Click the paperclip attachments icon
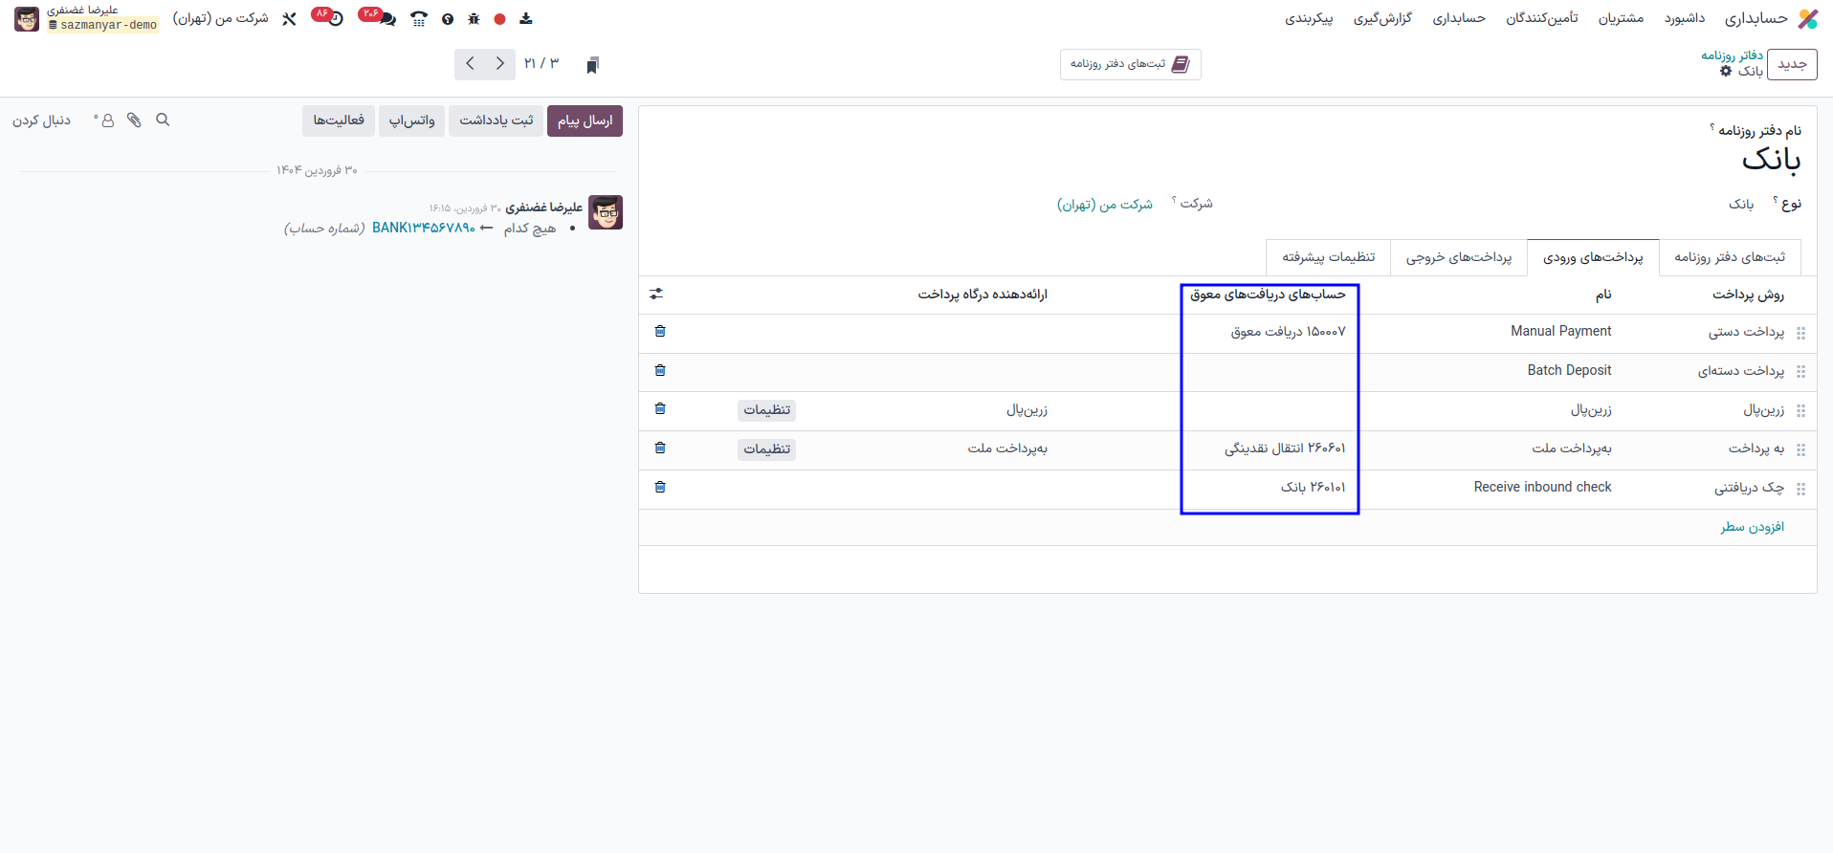The height and width of the screenshot is (853, 1833). pyautogui.click(x=134, y=120)
